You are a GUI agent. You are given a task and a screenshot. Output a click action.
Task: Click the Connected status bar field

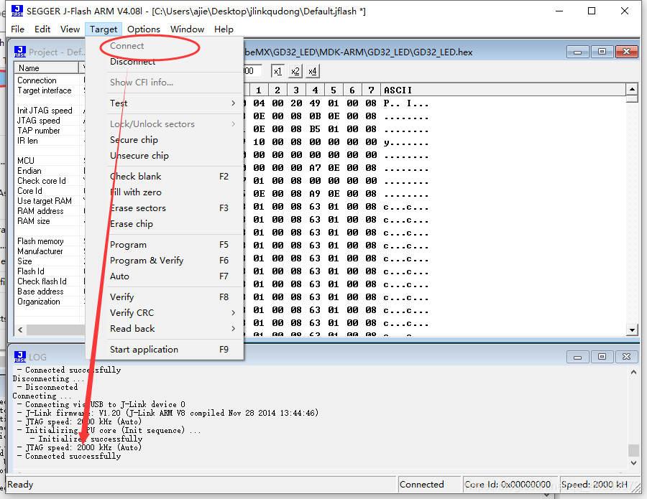point(429,485)
